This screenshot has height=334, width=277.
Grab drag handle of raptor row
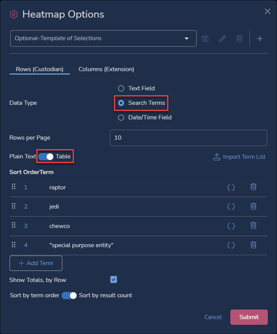click(x=14, y=187)
